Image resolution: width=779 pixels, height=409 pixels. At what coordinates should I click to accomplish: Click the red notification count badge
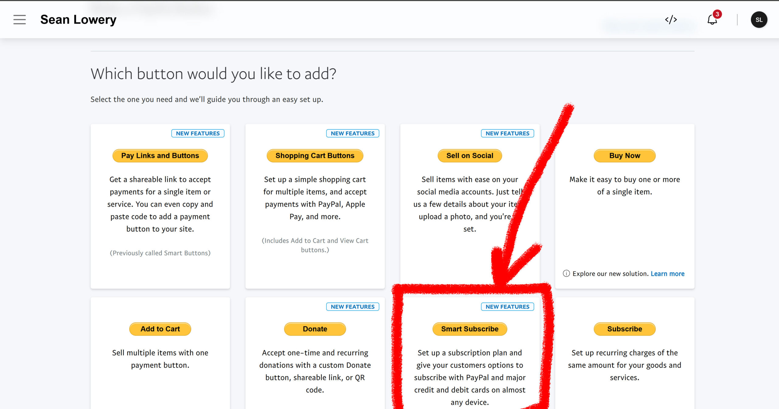[717, 14]
